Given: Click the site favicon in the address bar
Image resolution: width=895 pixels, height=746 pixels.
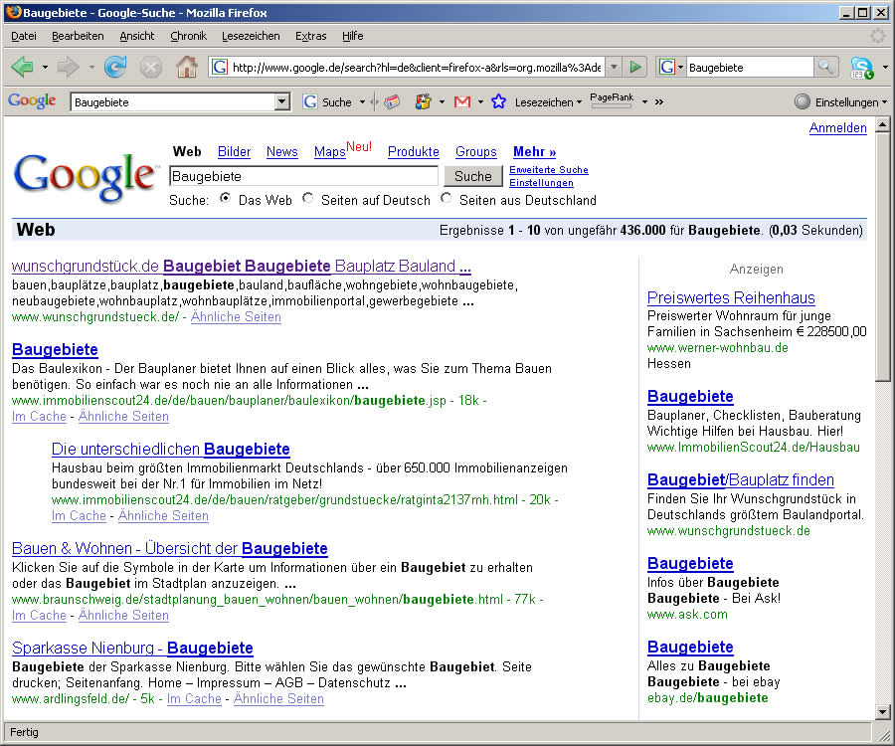Looking at the screenshot, I should (219, 68).
